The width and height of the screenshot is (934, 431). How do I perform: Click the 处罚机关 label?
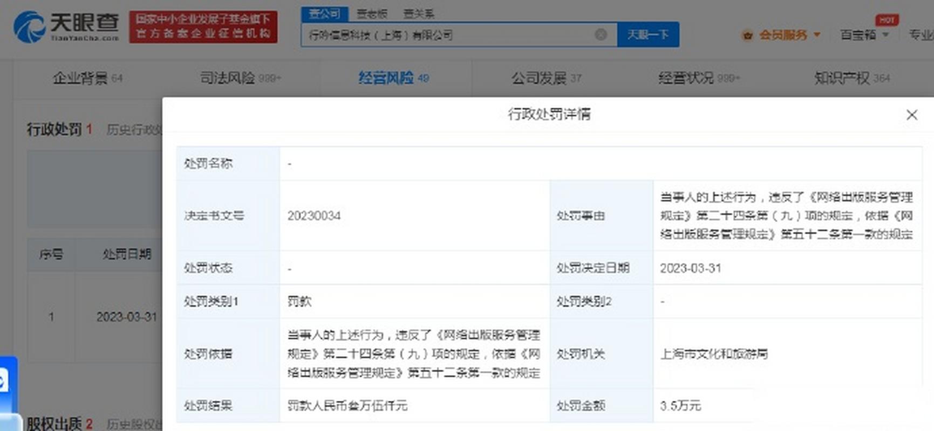(581, 354)
